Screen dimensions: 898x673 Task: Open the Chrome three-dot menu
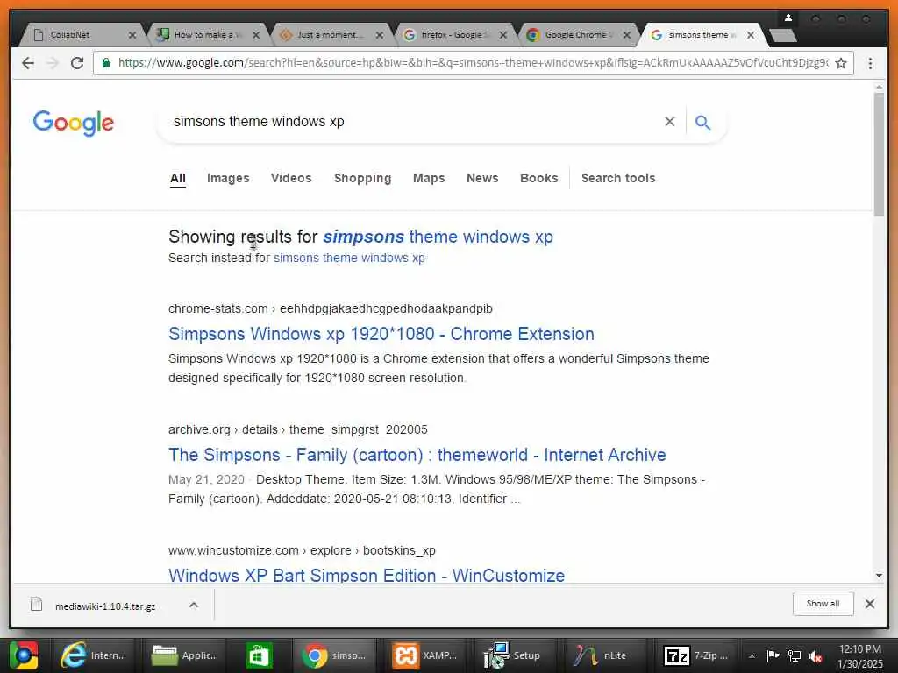pyautogui.click(x=870, y=63)
